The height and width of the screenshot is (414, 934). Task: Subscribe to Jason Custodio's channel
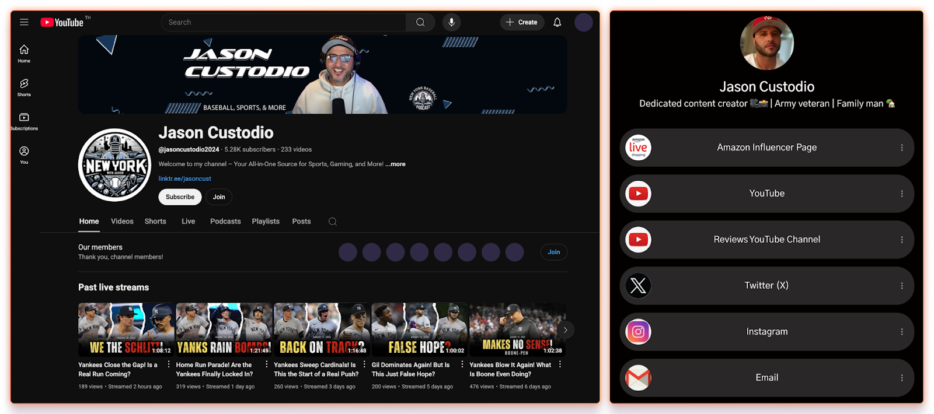pos(180,197)
